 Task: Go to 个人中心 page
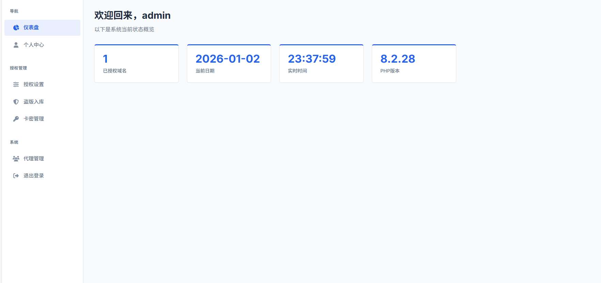coord(34,45)
